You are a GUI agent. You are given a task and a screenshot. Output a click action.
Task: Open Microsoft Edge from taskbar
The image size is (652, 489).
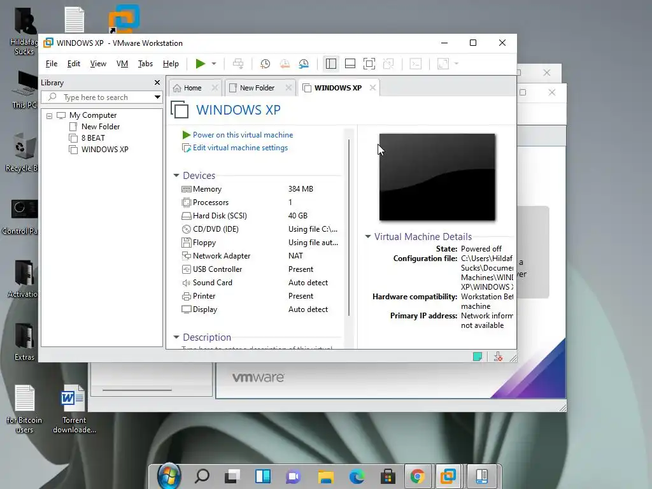(357, 476)
